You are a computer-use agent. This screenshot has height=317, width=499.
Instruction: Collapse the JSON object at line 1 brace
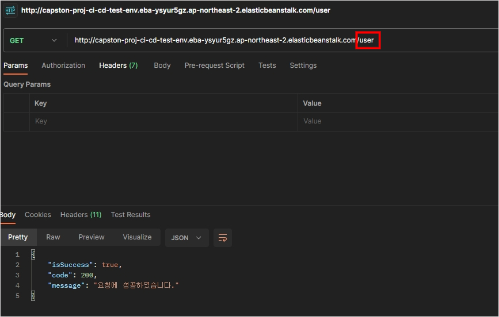33,254
